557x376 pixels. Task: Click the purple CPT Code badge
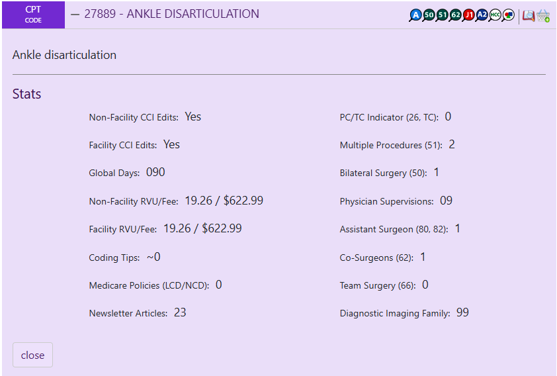click(33, 15)
